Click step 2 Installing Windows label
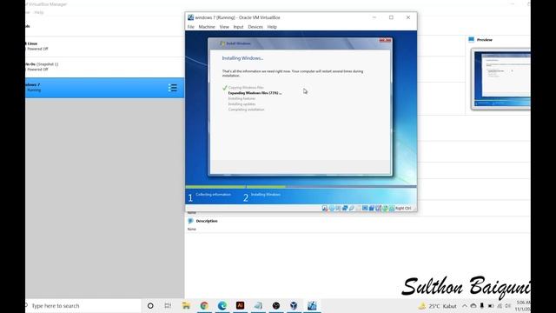Image resolution: width=556 pixels, height=313 pixels. 266,195
